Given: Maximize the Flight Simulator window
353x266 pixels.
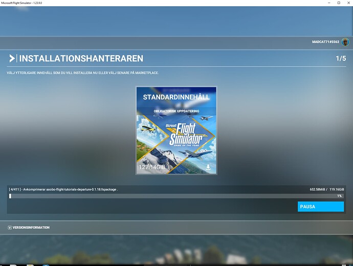Looking at the screenshot, I should point(338,3).
